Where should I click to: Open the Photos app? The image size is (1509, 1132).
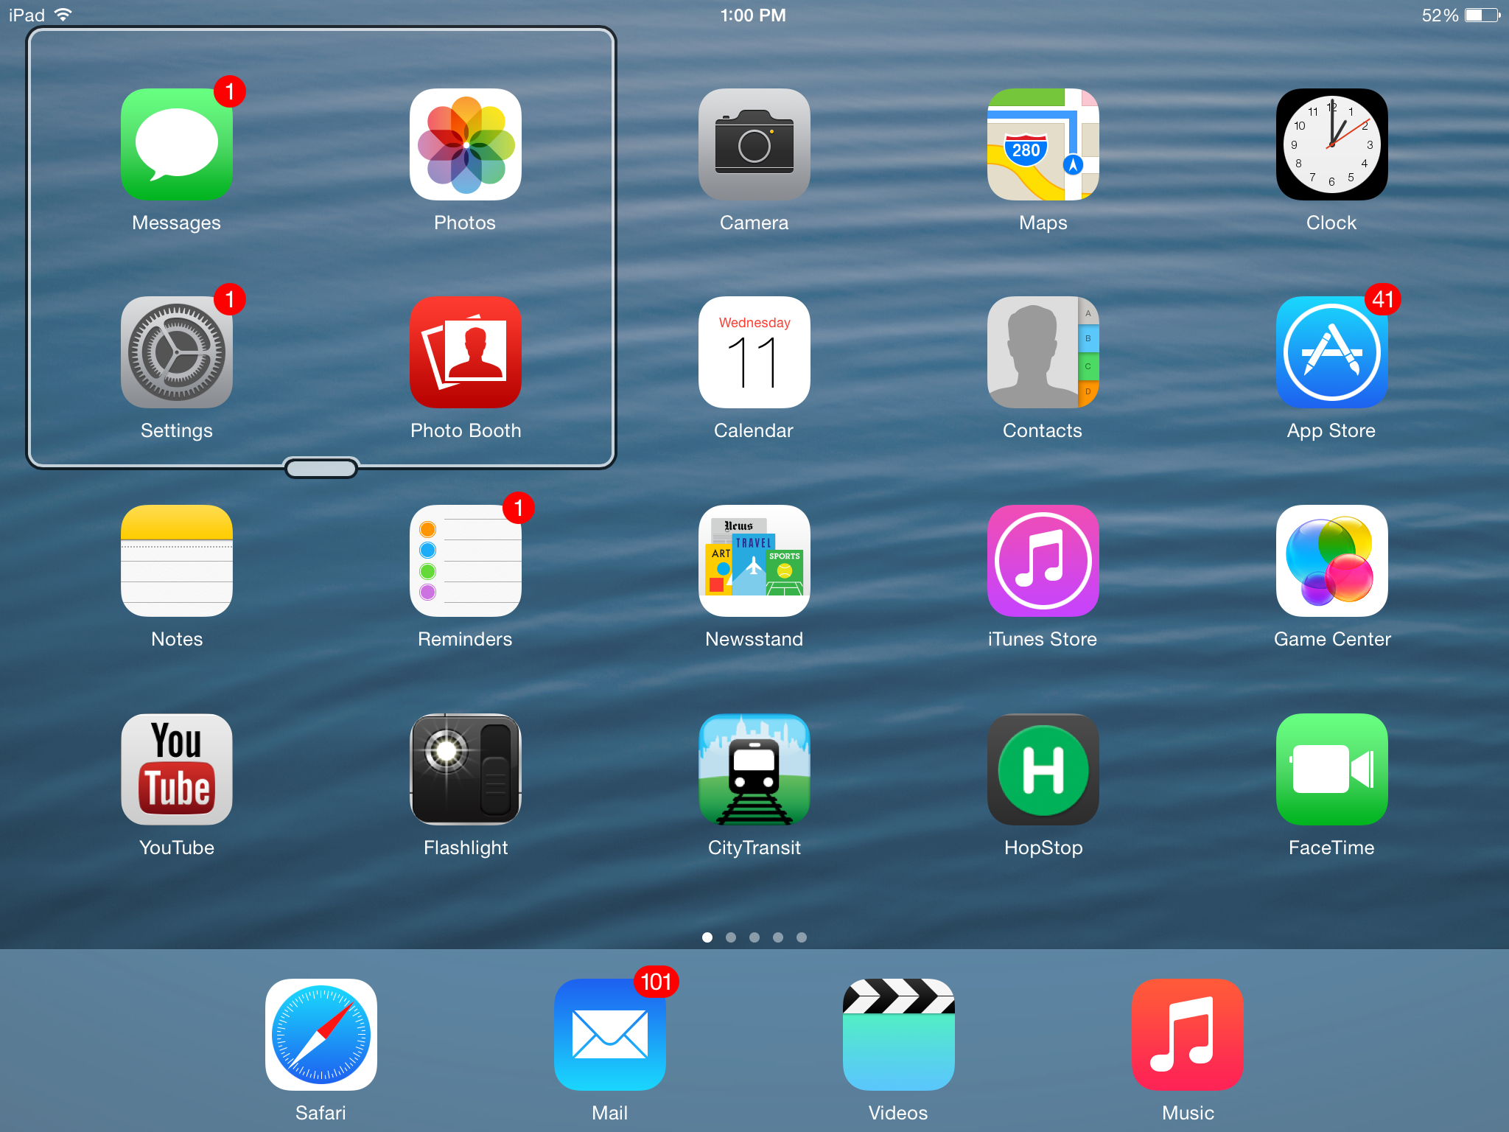(465, 144)
